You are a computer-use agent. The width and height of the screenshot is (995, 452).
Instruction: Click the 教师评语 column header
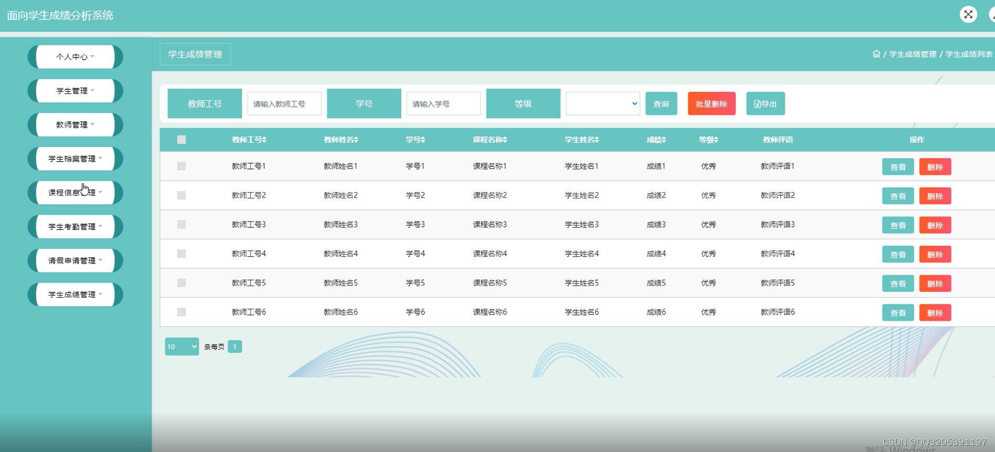(x=778, y=140)
